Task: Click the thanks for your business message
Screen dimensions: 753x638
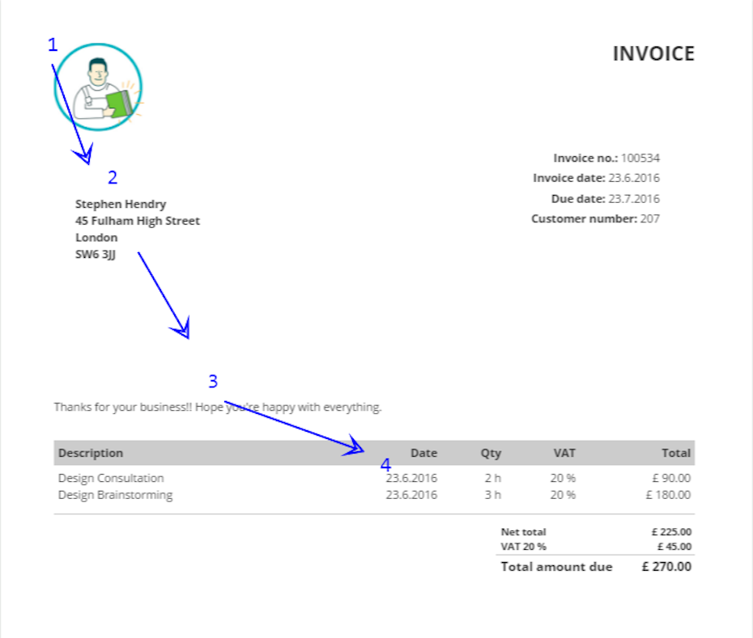Action: click(217, 408)
